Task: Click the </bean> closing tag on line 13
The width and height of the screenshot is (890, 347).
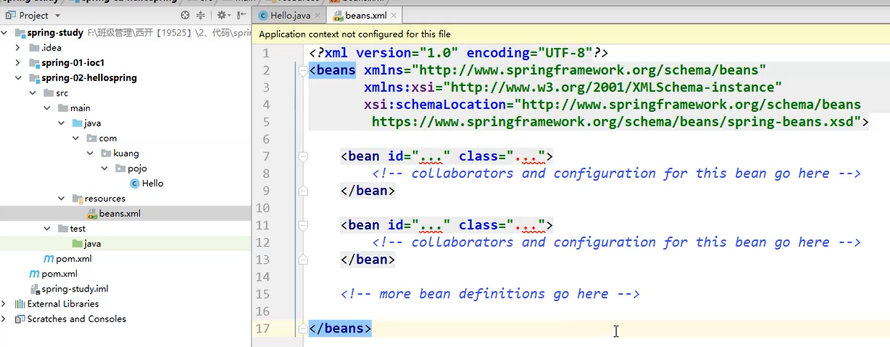Action: tap(368, 260)
